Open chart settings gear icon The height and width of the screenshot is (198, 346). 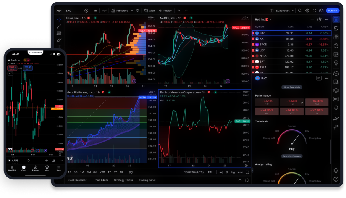(x=307, y=11)
